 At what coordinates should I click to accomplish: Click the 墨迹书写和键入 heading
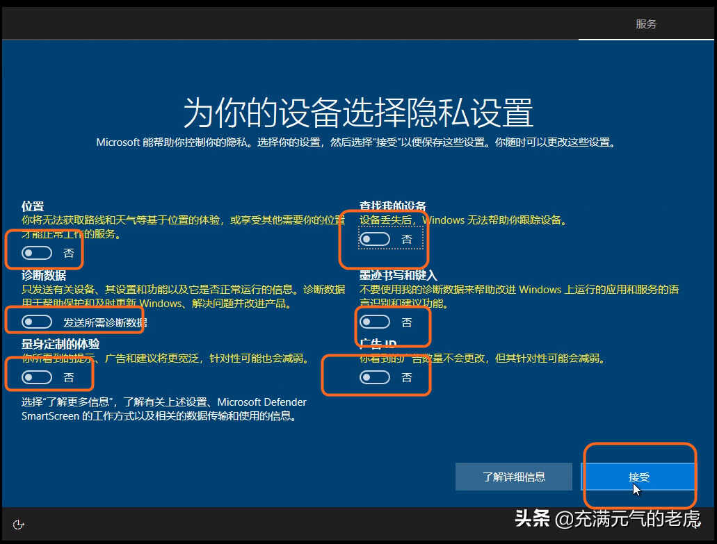(x=398, y=275)
